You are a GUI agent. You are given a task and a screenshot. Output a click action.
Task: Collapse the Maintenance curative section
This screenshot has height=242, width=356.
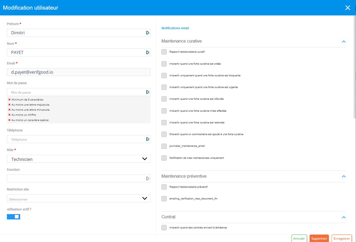click(x=344, y=41)
